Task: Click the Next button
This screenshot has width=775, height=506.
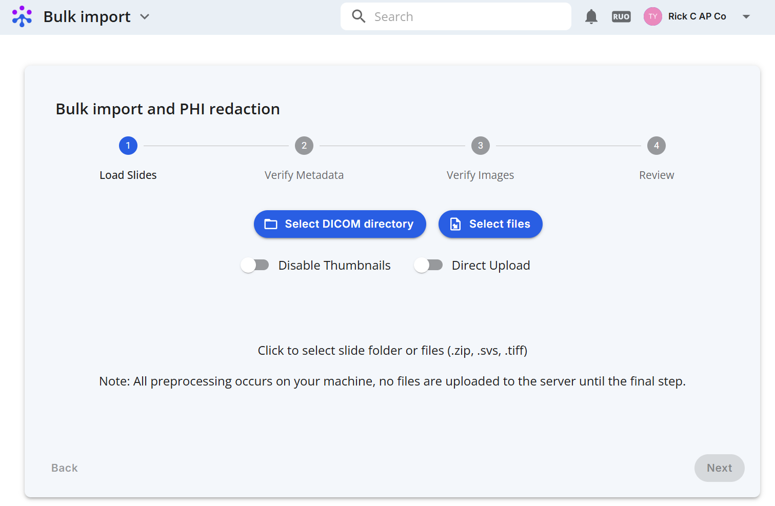Action: 720,468
